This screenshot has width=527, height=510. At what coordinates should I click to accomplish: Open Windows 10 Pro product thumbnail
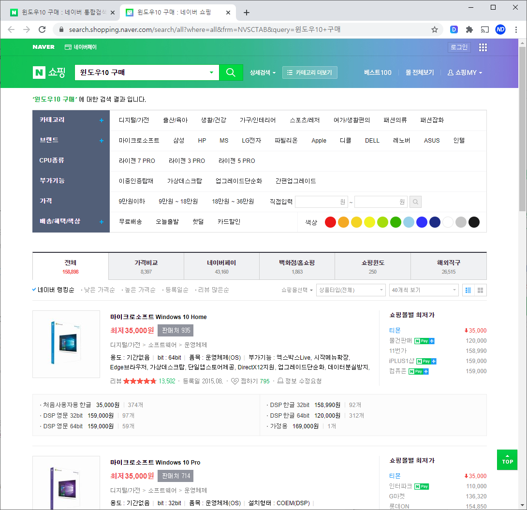tap(66, 483)
